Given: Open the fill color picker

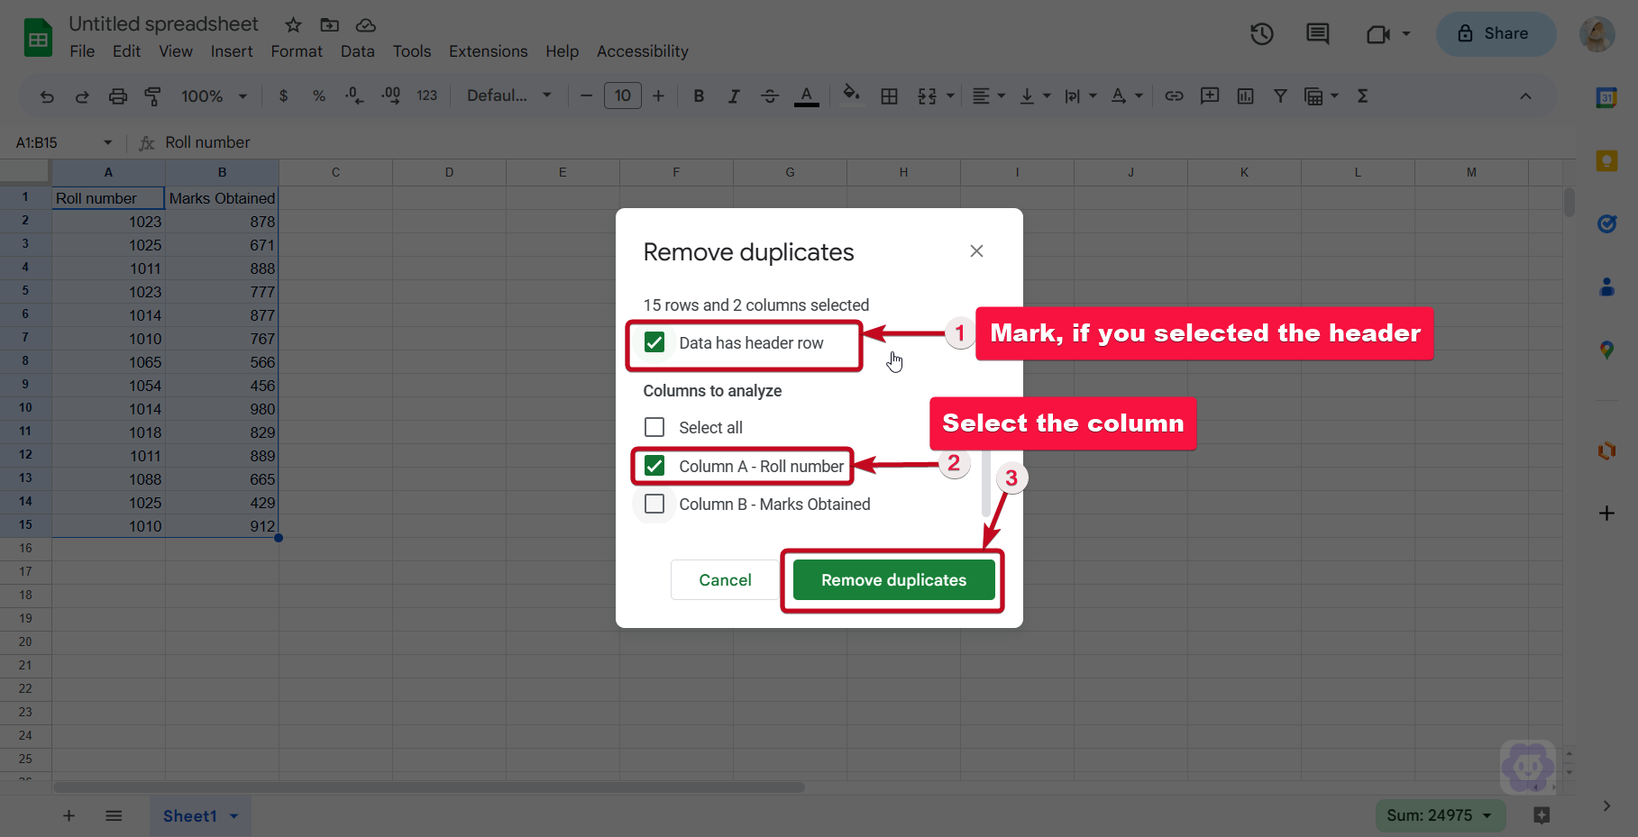Looking at the screenshot, I should 851,94.
